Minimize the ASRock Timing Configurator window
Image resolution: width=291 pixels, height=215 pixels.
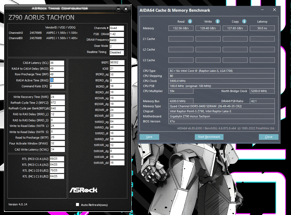click(118, 9)
